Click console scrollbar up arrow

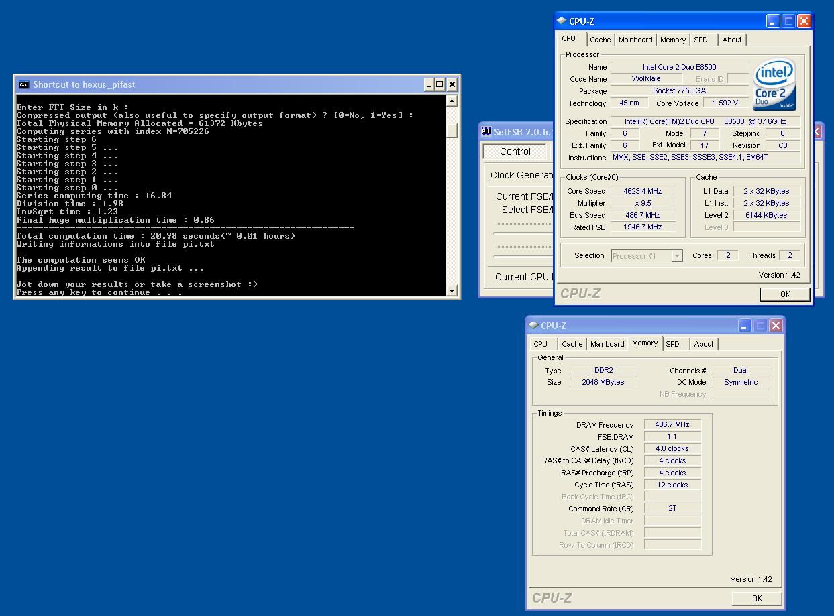(x=452, y=101)
